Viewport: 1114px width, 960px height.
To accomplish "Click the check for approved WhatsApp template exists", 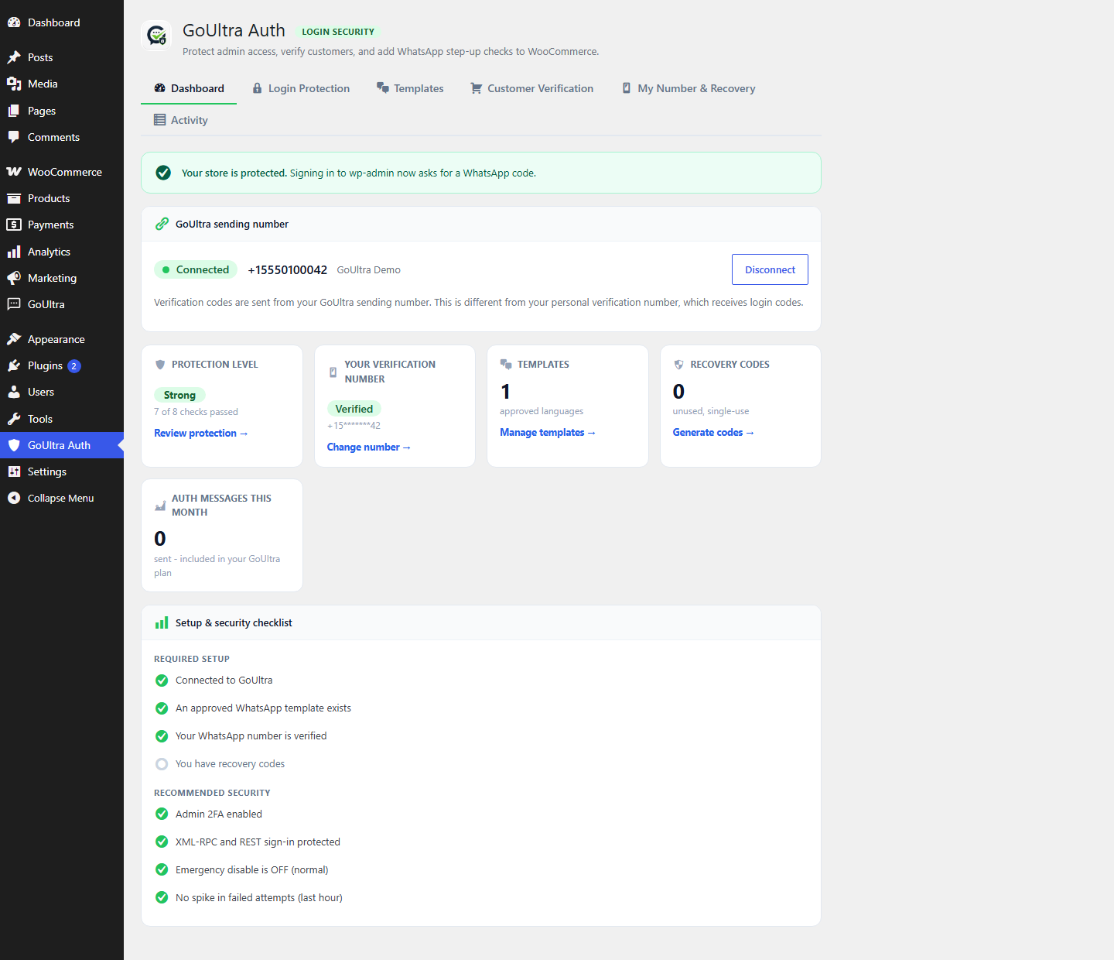I will point(162,708).
